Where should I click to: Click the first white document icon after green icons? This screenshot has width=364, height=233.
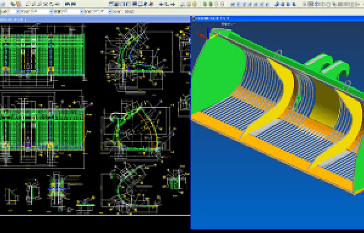pyautogui.click(x=216, y=4)
